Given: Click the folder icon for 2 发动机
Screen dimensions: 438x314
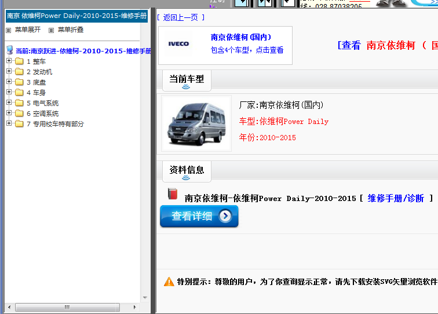Looking at the screenshot, I should [x=19, y=72].
